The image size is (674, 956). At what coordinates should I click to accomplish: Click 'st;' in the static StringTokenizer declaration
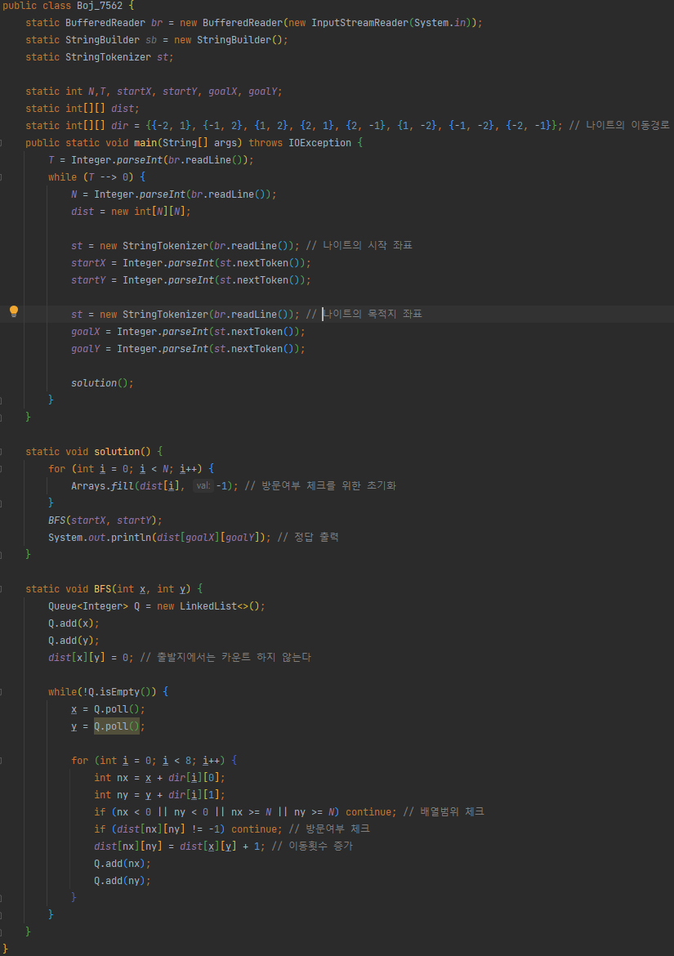coord(165,57)
